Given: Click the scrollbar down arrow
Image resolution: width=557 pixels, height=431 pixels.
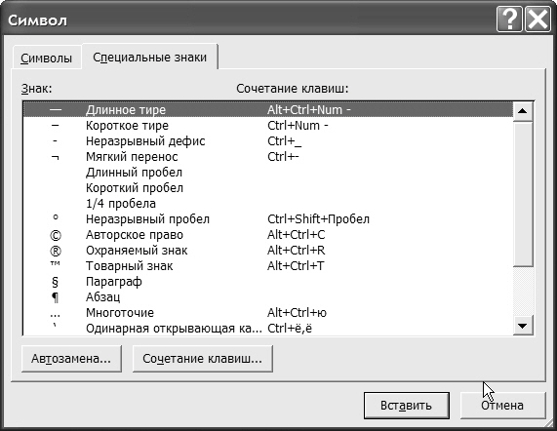Looking at the screenshot, I should tap(523, 326).
